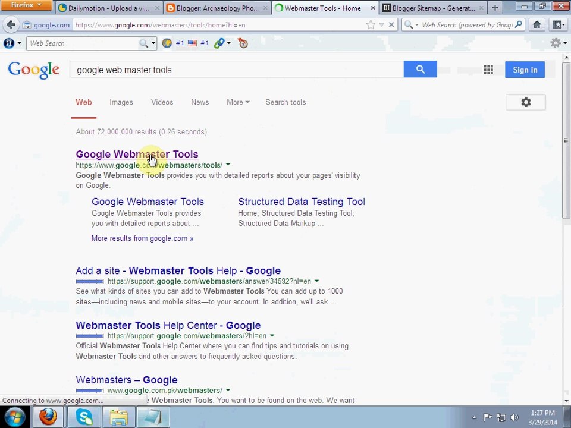Open the toolbar settings gear icon
The height and width of the screenshot is (428, 571).
[x=556, y=43]
